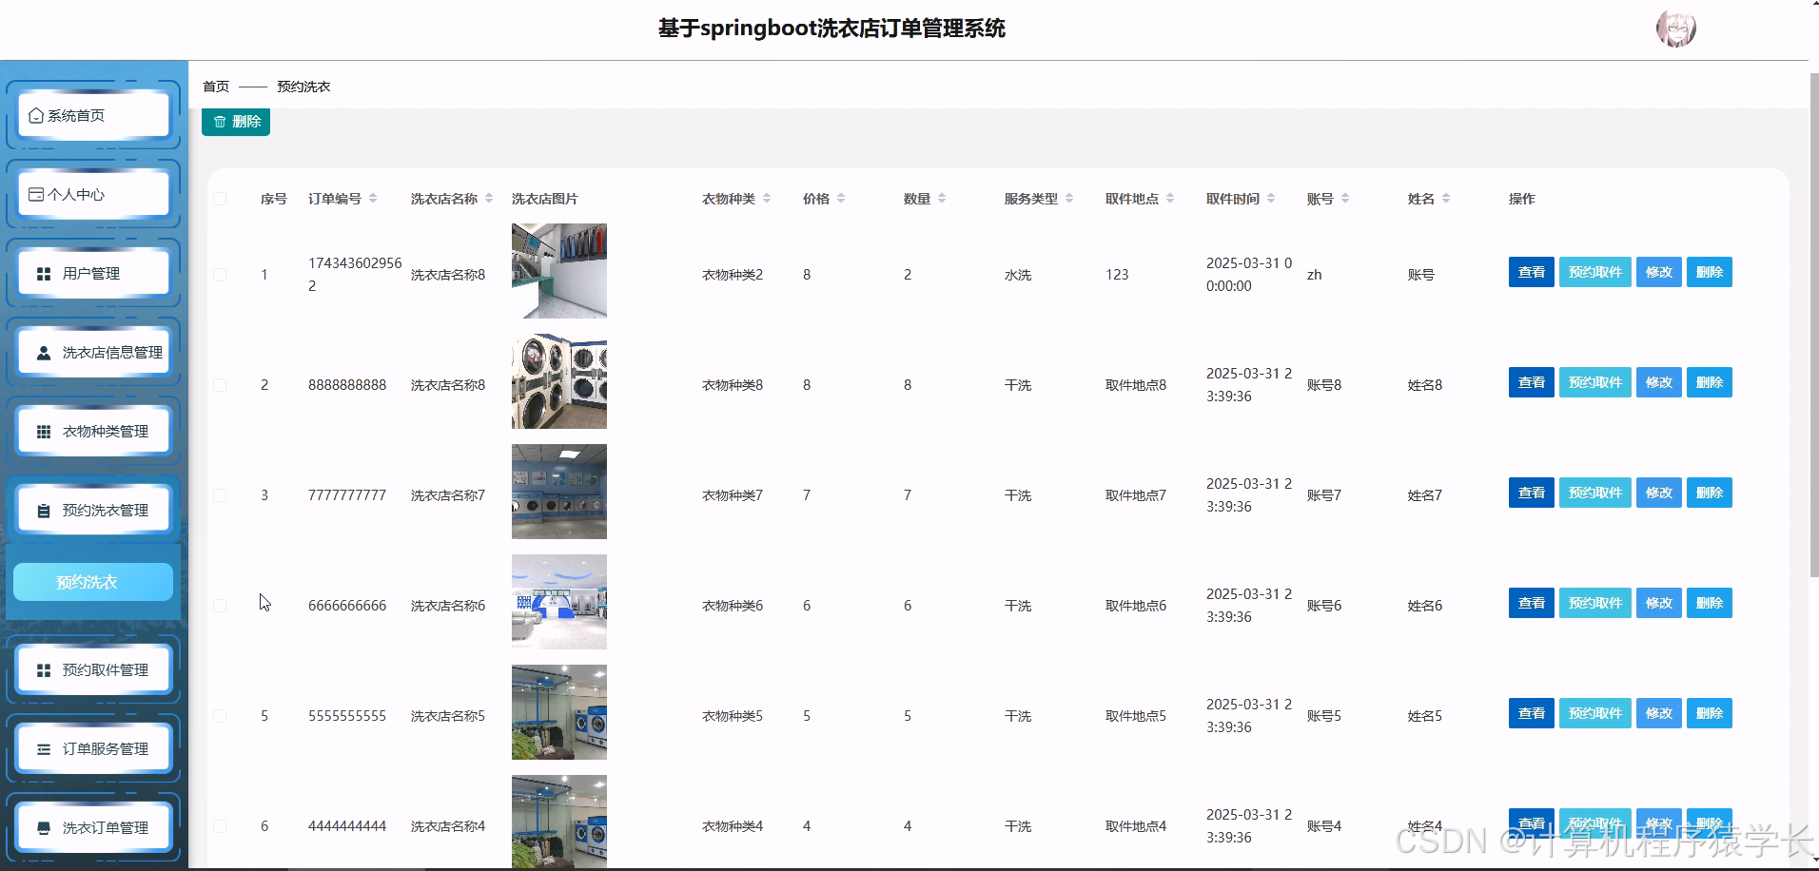Click the grid icon beside 衣物种类管理
Screen dimensions: 1819x871
pos(44,432)
